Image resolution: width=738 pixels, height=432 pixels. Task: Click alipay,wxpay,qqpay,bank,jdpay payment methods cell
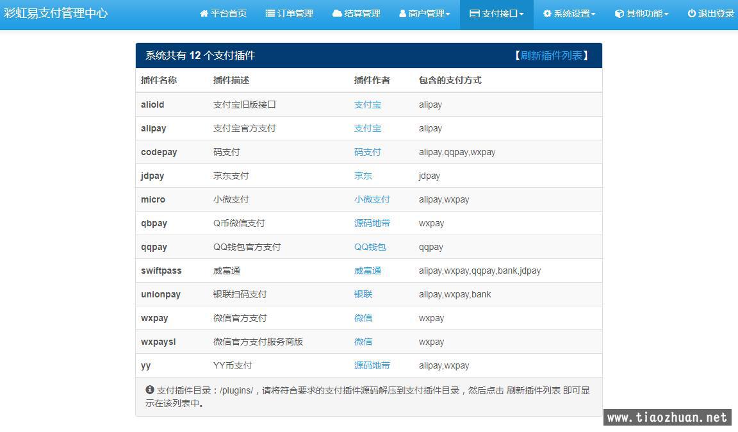(x=480, y=270)
